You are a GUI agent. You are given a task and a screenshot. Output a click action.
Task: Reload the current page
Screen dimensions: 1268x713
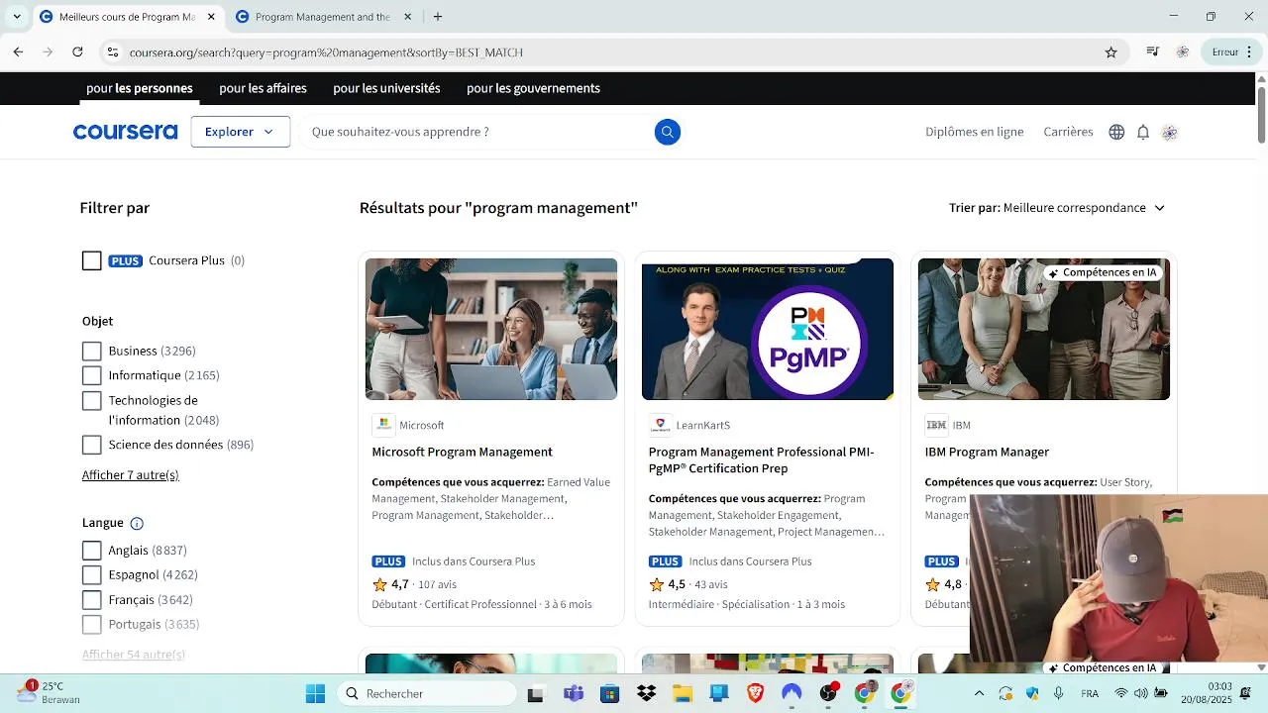pos(77,52)
